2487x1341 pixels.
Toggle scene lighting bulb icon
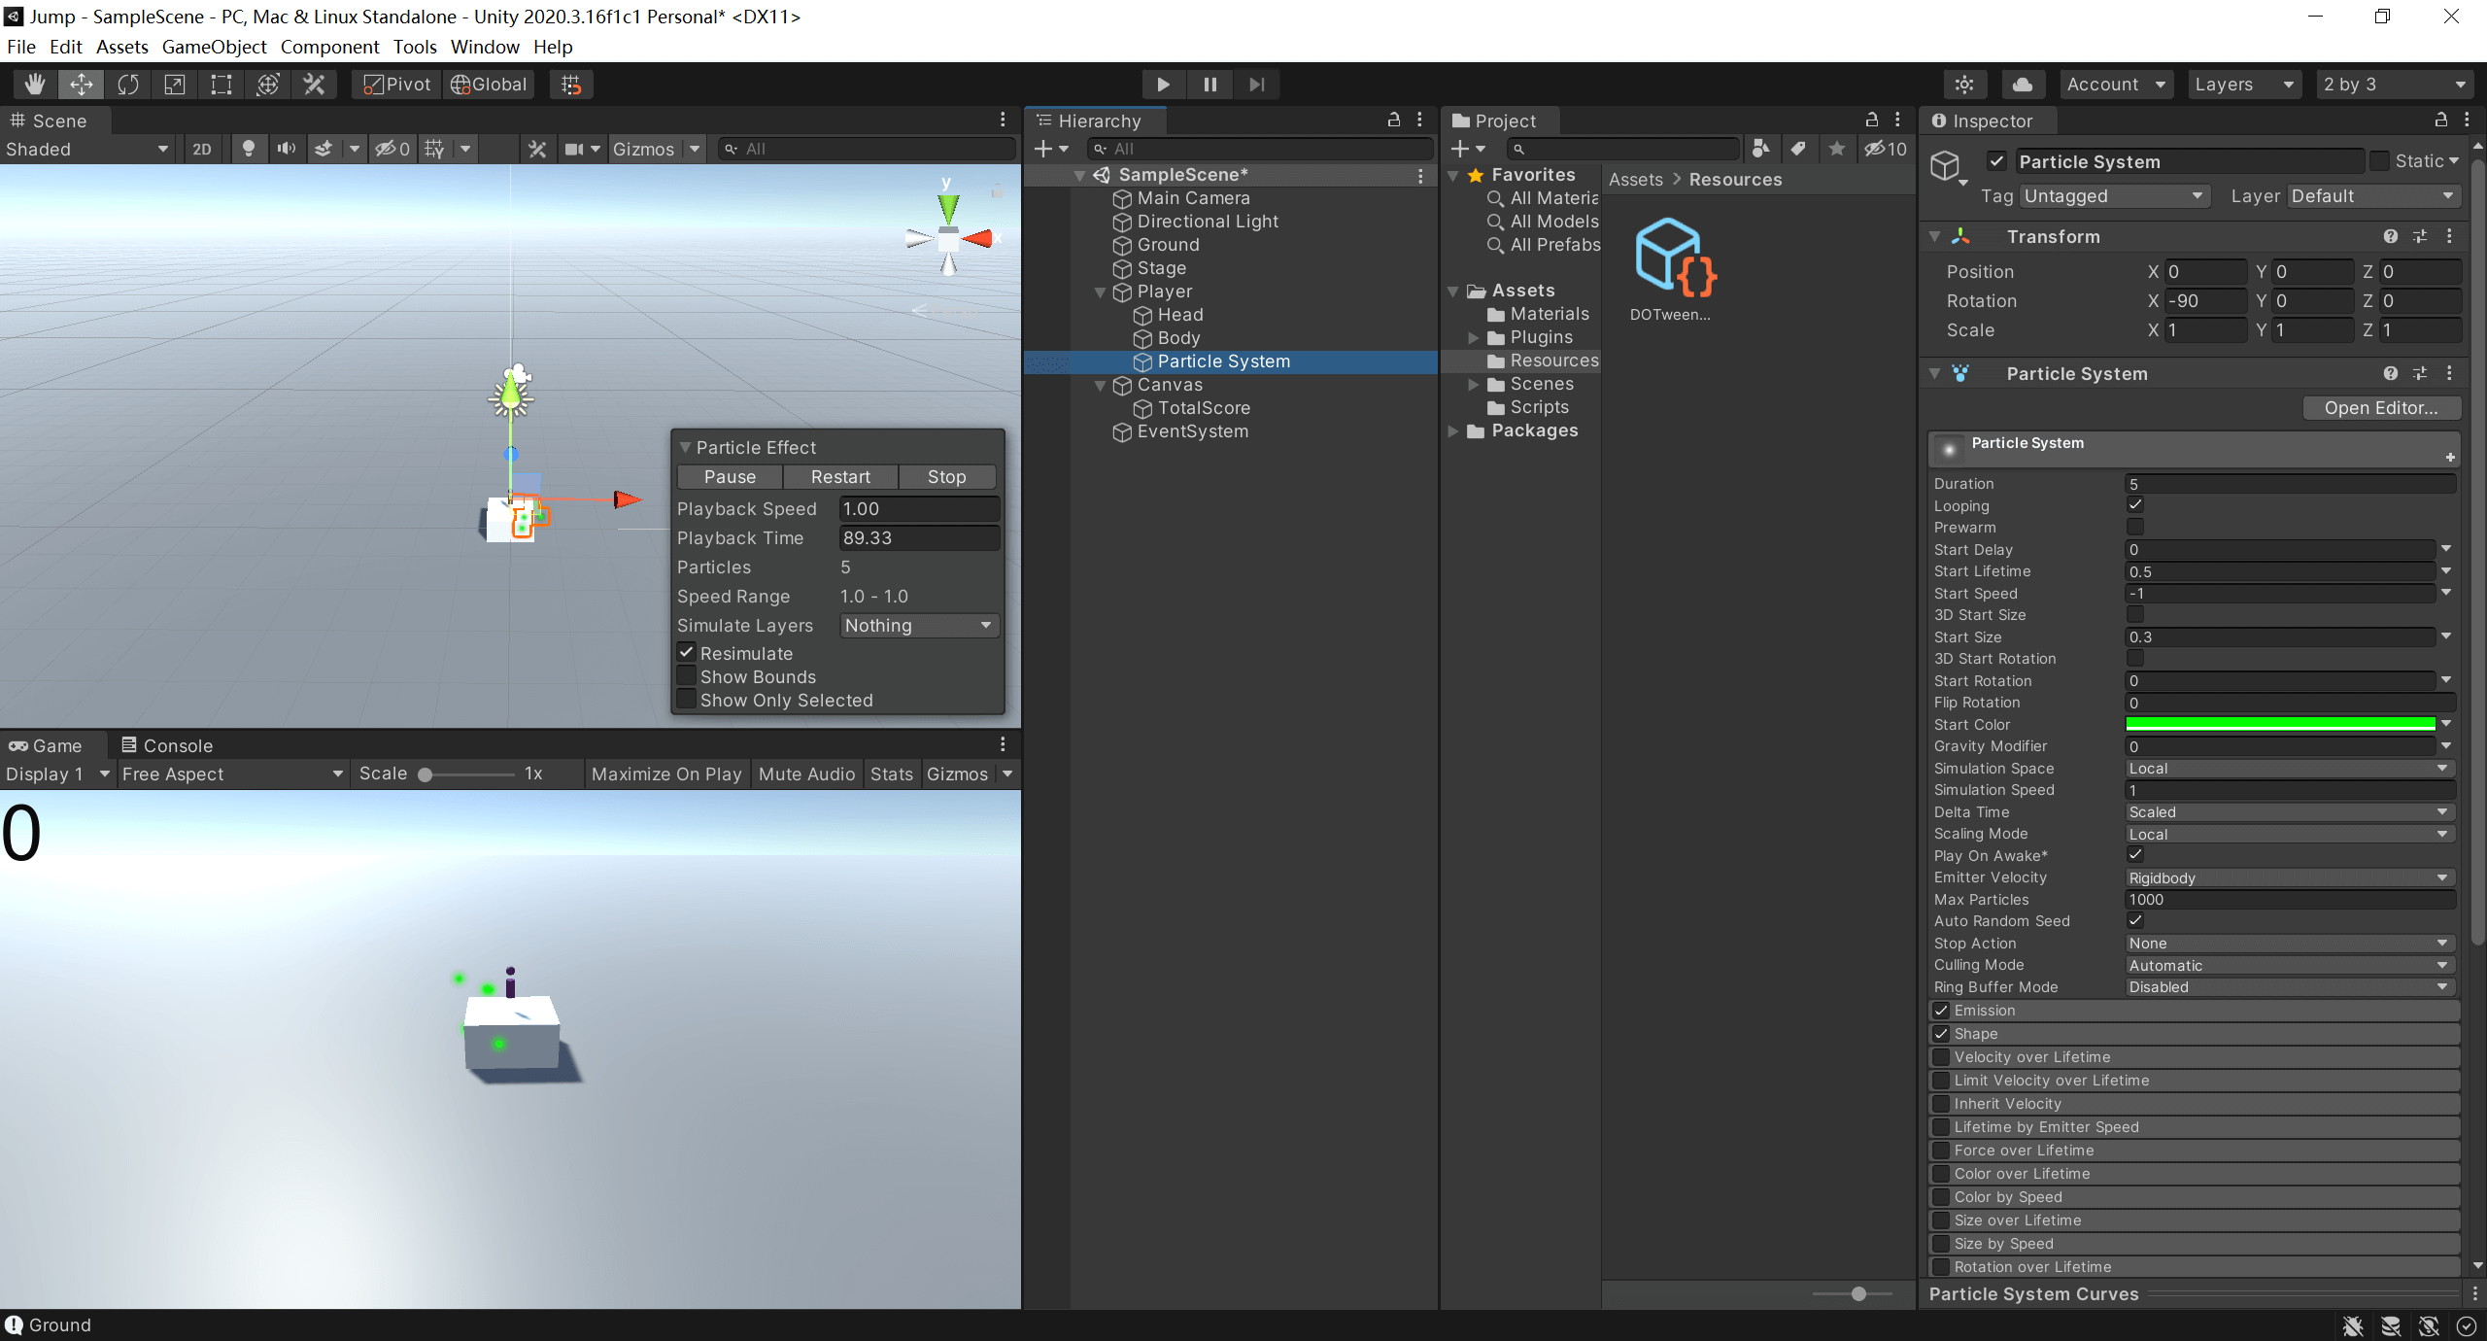point(249,149)
